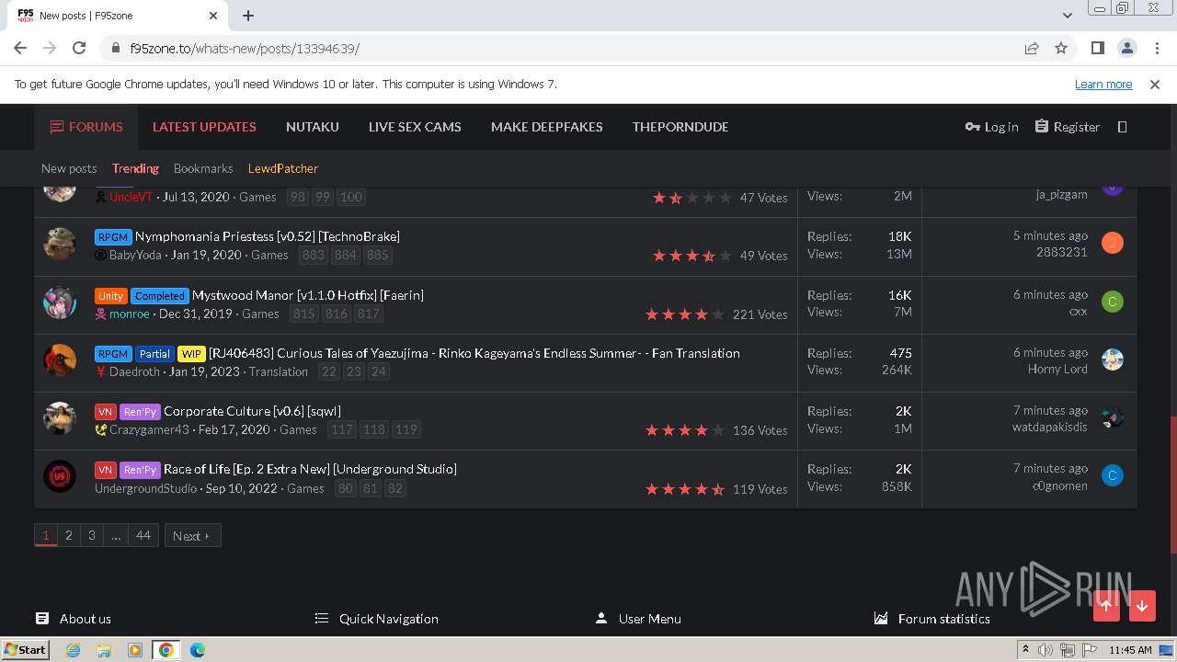Open the Learn more link
The width and height of the screenshot is (1177, 662).
click(1103, 84)
